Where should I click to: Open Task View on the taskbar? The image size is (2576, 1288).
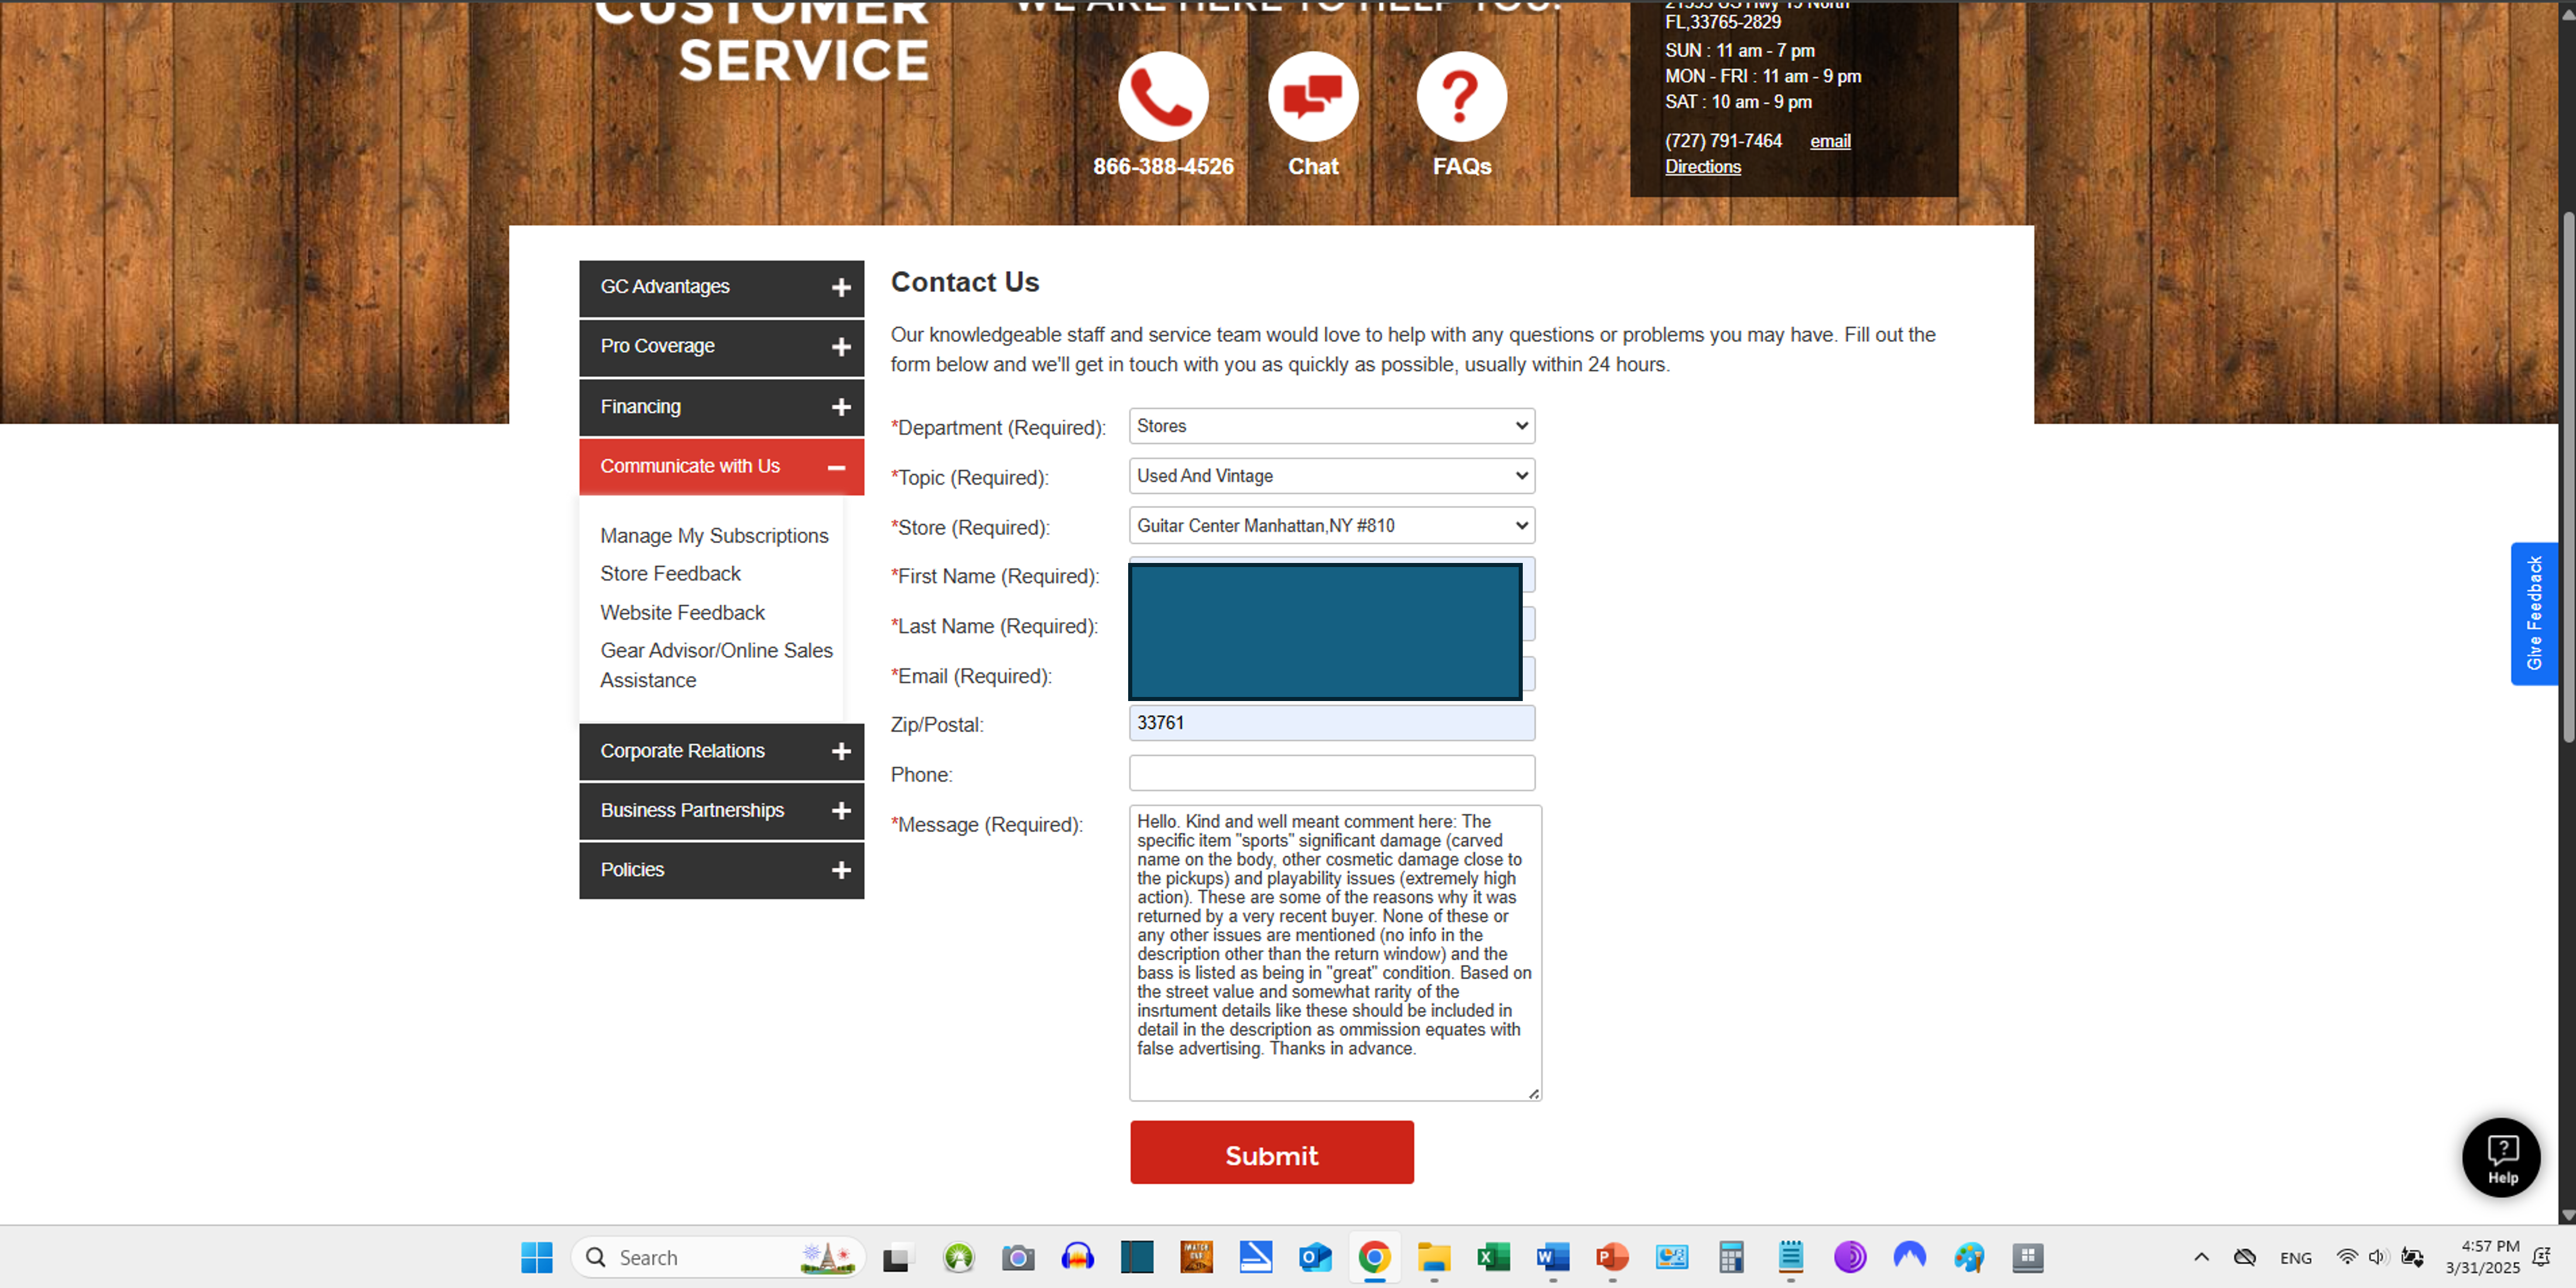click(x=897, y=1257)
